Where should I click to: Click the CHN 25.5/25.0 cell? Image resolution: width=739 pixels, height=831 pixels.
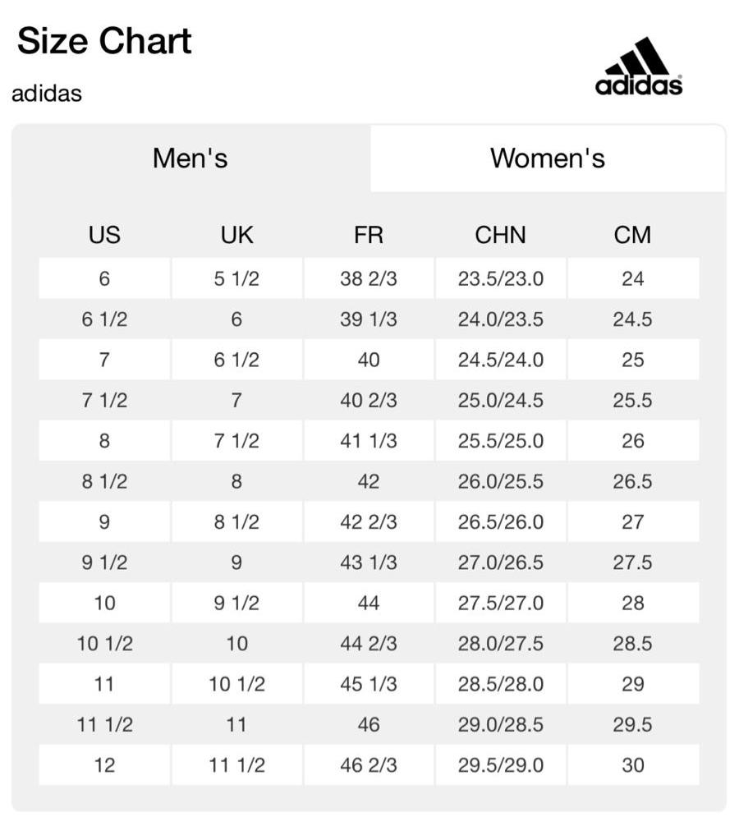pyautogui.click(x=500, y=441)
